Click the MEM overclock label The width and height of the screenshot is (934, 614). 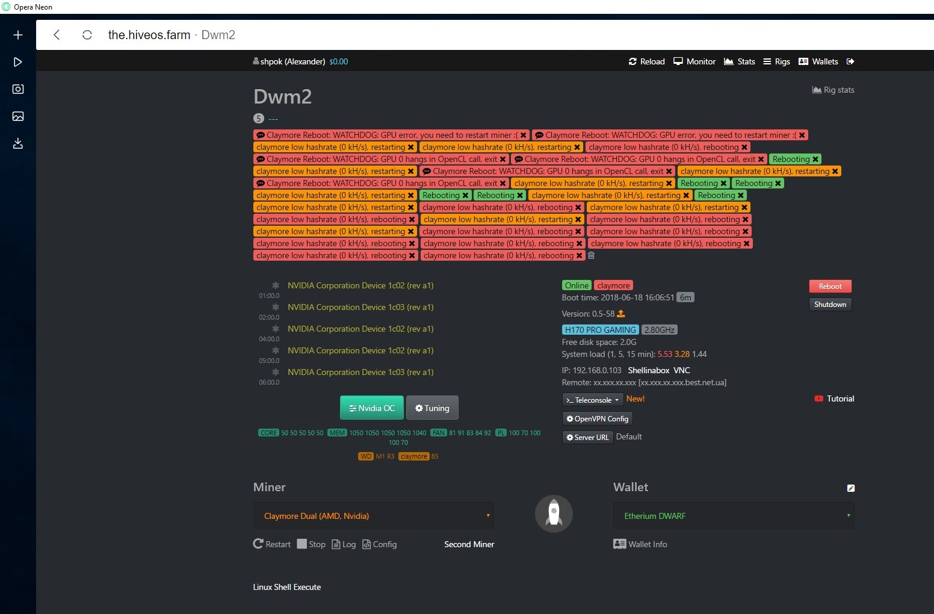point(337,433)
